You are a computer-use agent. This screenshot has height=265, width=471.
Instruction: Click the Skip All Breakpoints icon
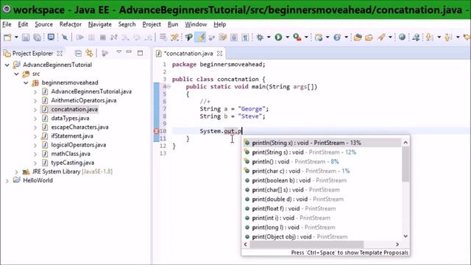(x=65, y=38)
